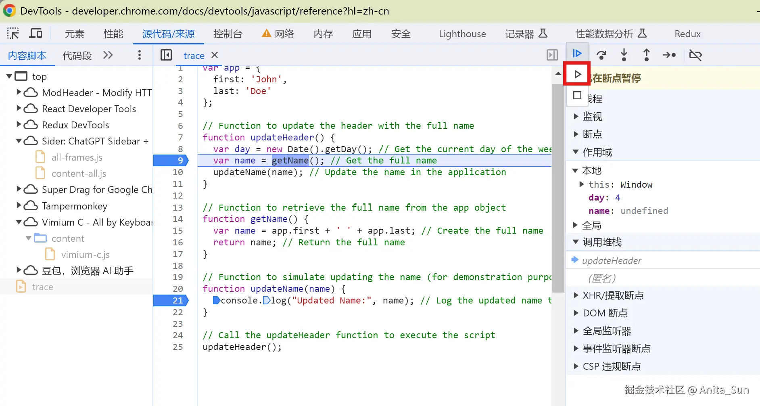
Task: Show more navigator tabs chevron
Action: 108,55
